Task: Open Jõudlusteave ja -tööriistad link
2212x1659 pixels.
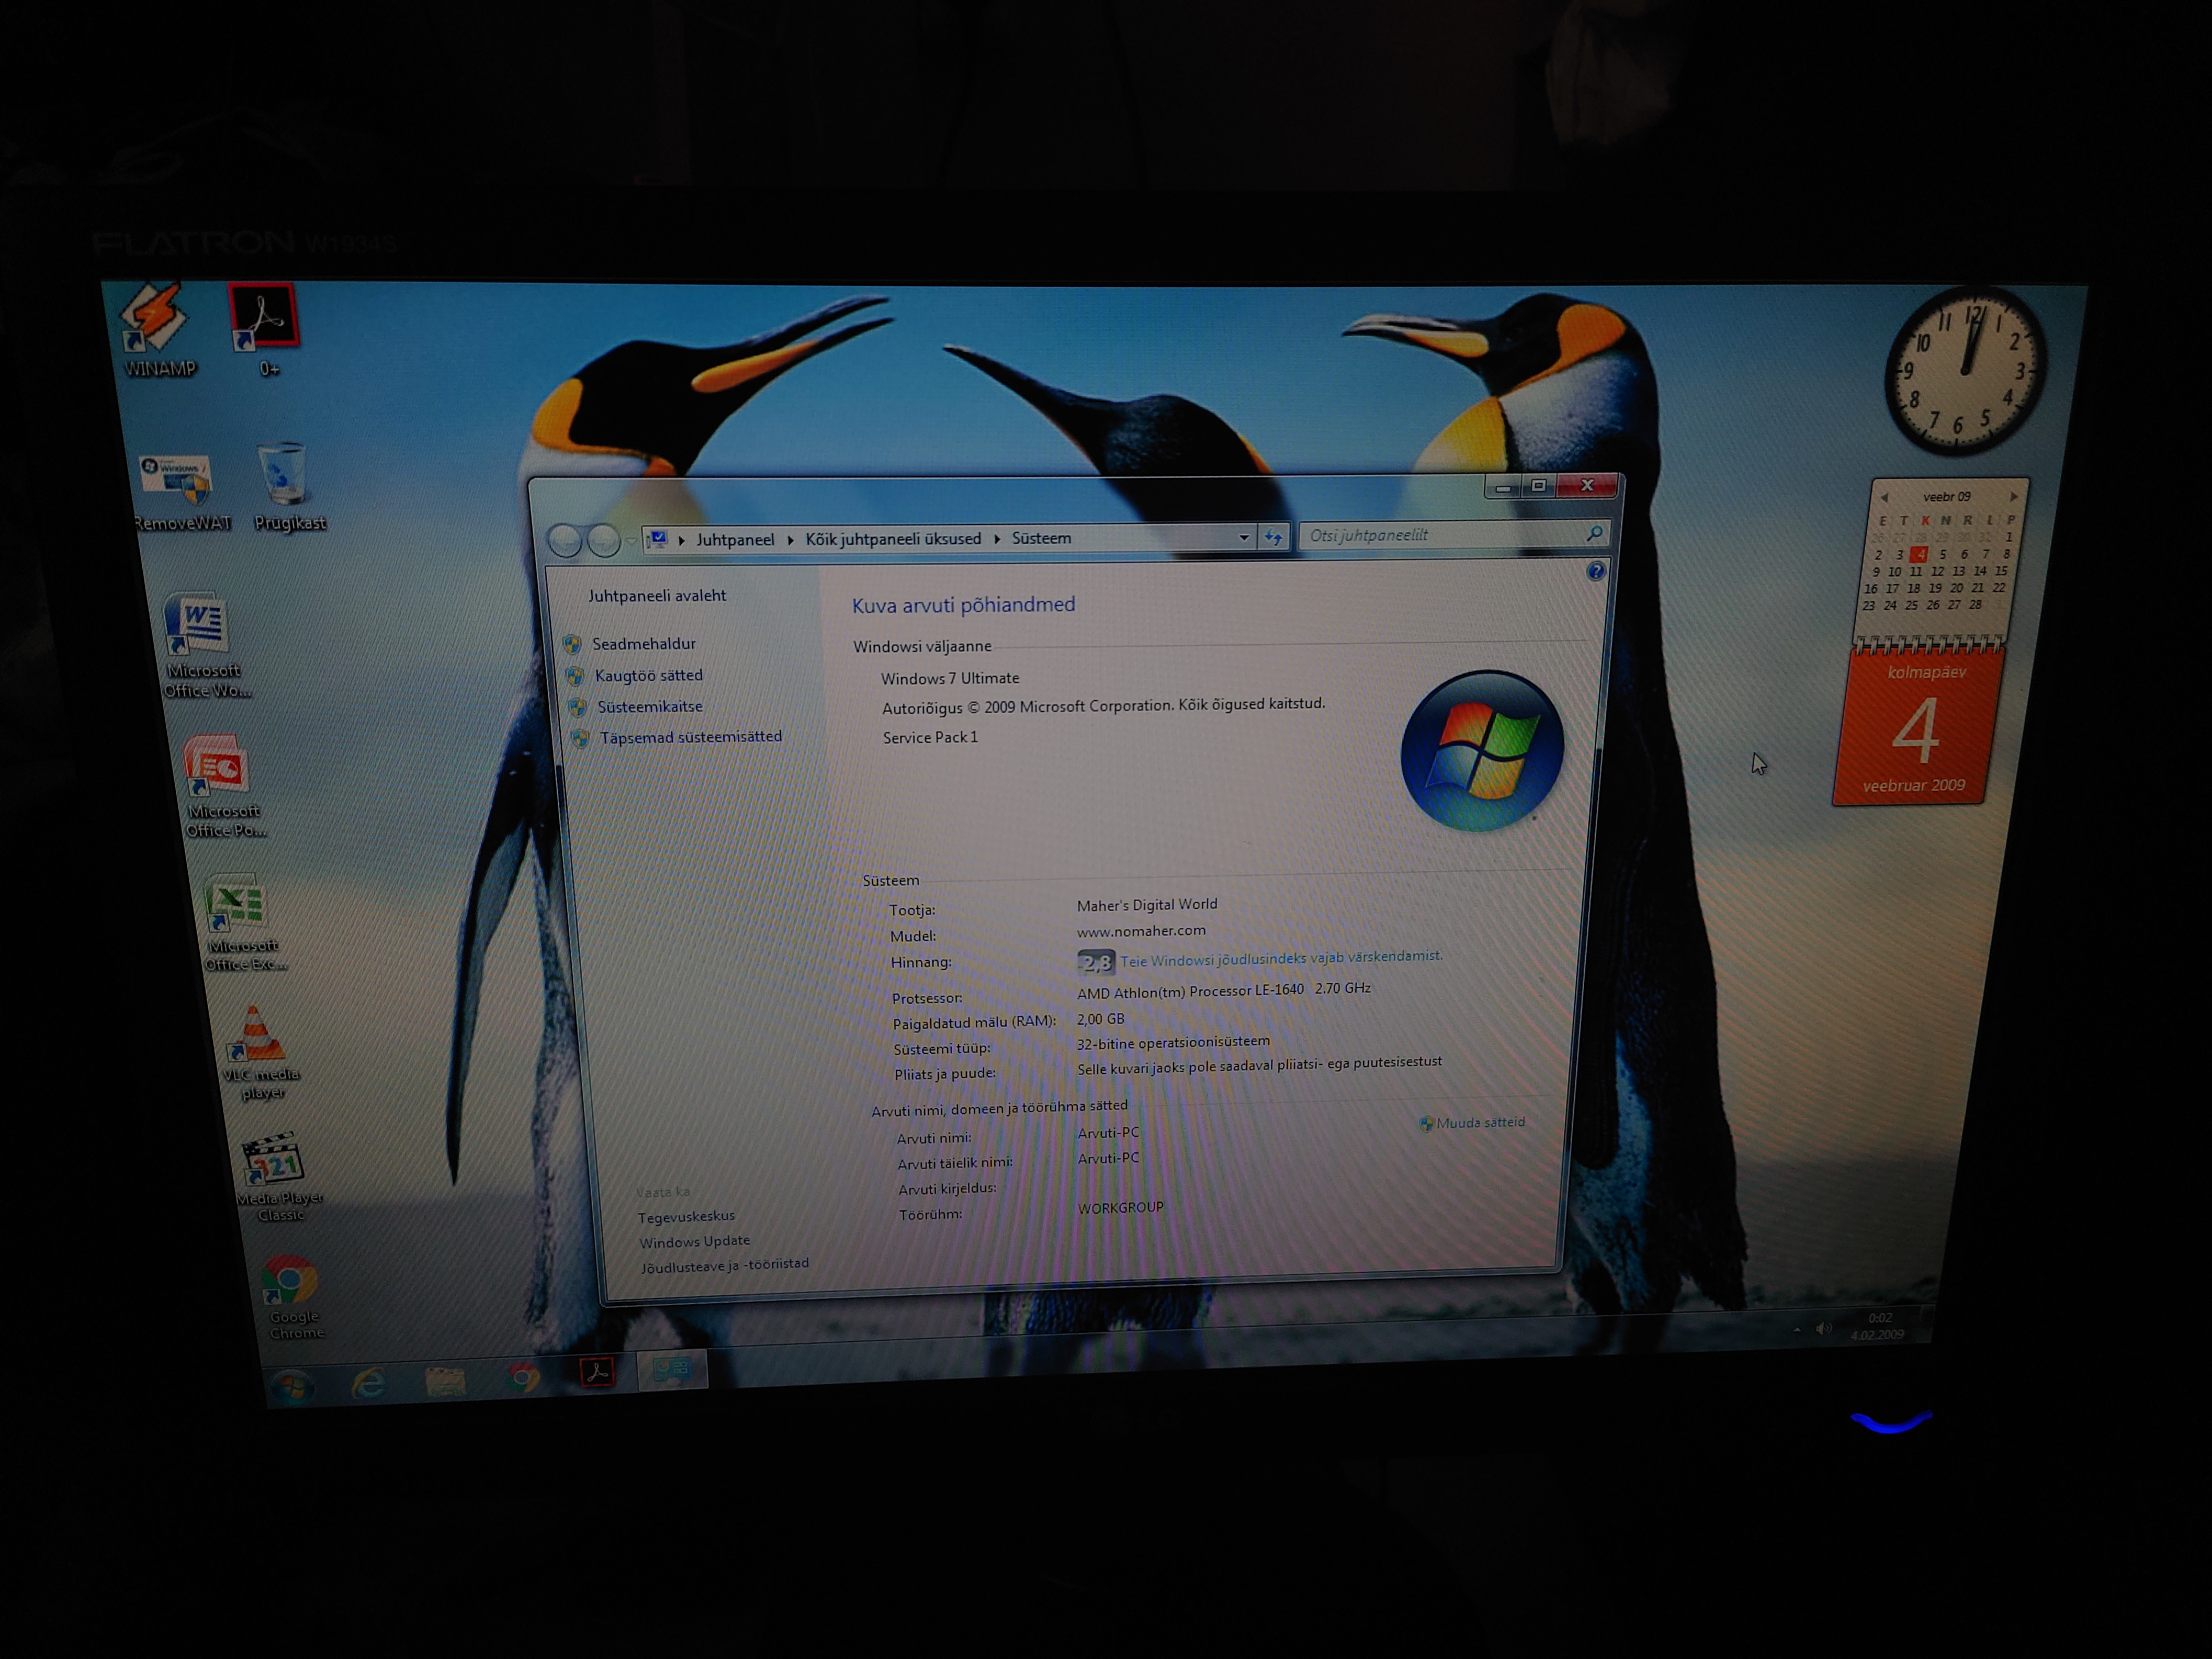Action: pos(725,1265)
